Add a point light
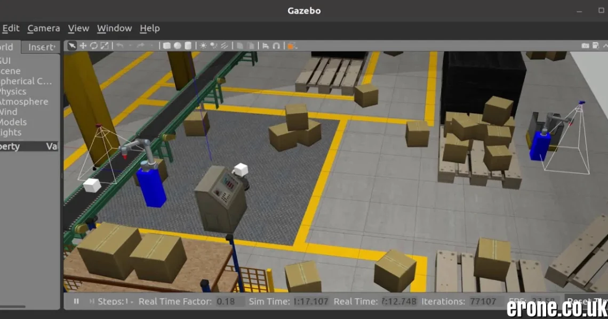608x319 pixels. click(203, 46)
